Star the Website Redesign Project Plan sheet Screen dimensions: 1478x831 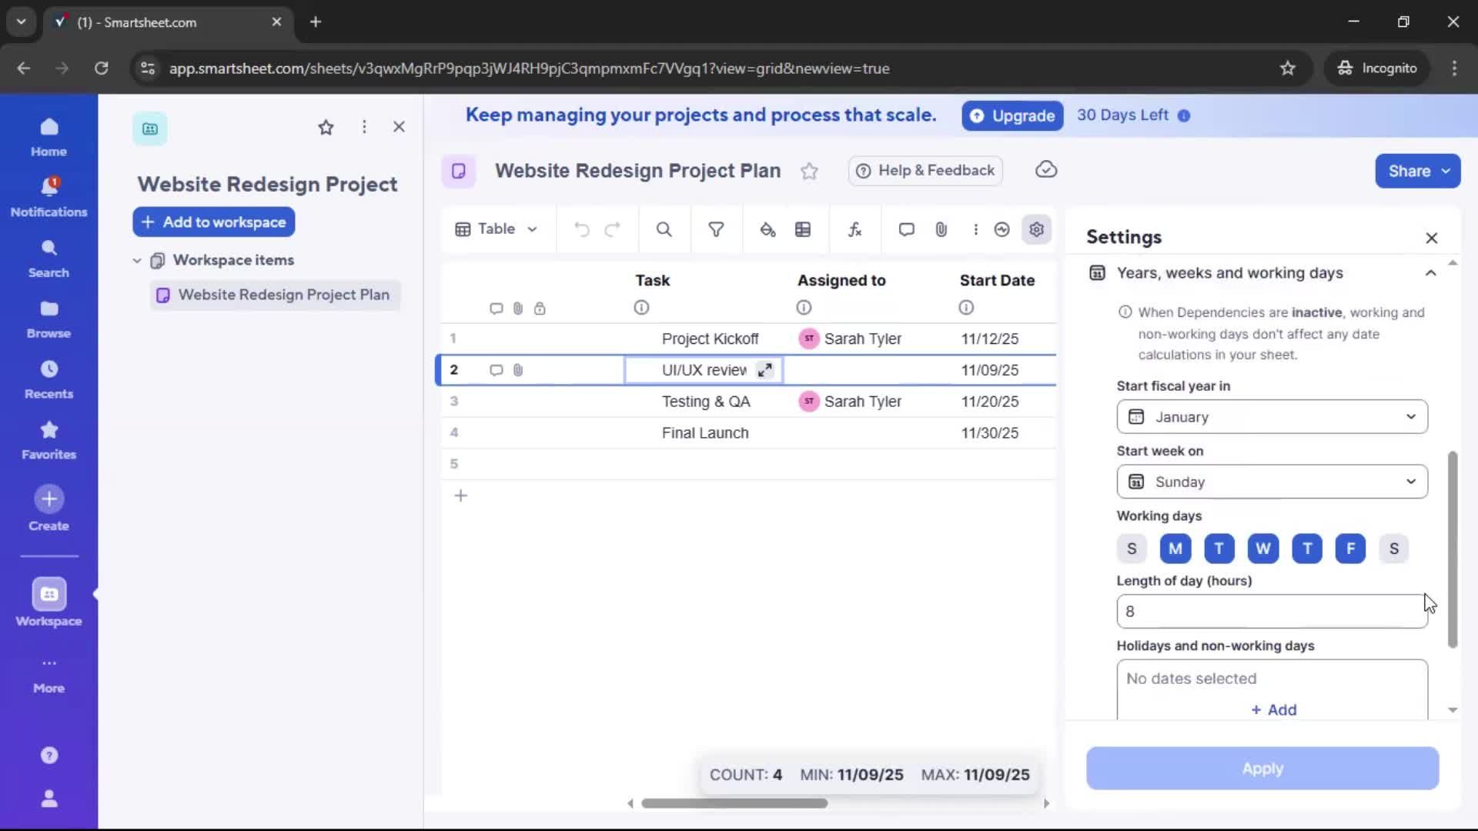[810, 171]
